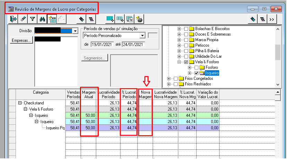Image resolution: width=287 pixels, height=159 pixels.
Task: Click the lightning quick print icon
Action: pos(139,19)
